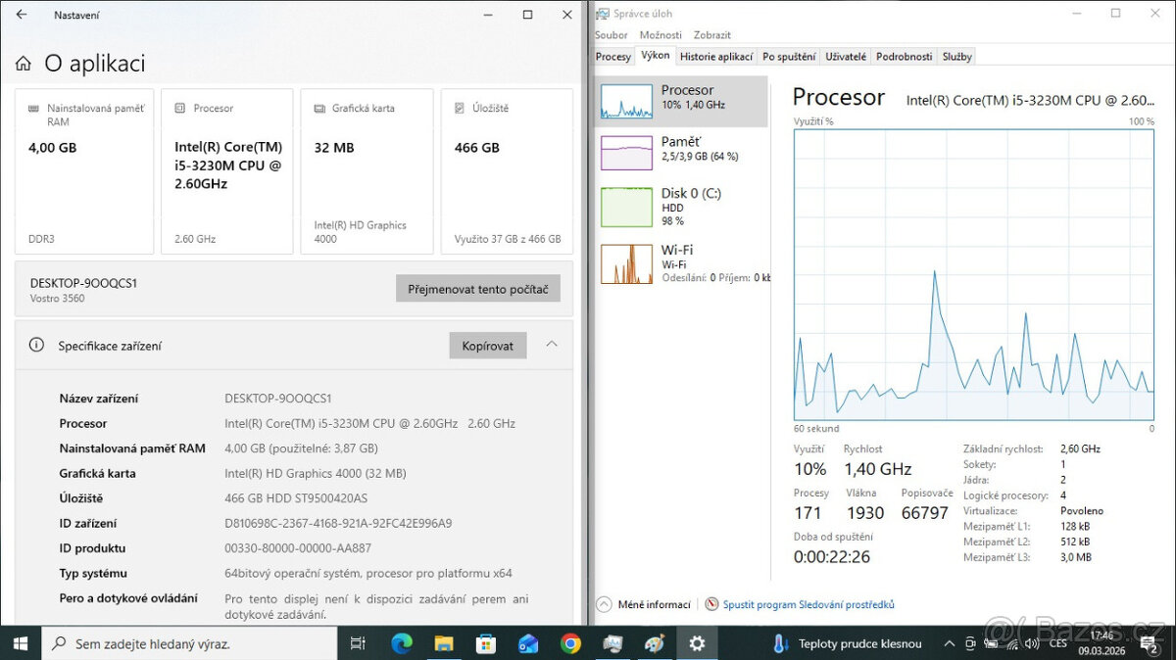This screenshot has width=1176, height=660.
Task: Click the Kopírovat button
Action: (x=487, y=345)
